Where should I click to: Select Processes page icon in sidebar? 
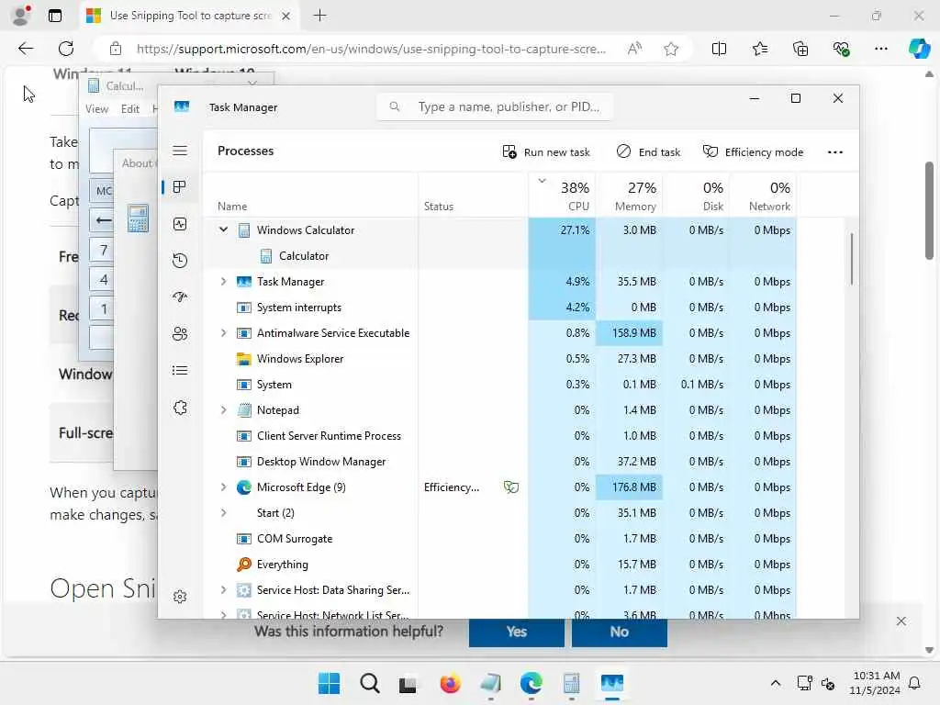179,187
